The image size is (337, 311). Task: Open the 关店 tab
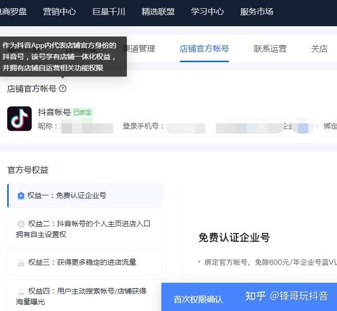point(320,49)
